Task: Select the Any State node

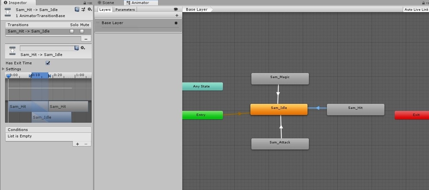Action: tap(202, 86)
